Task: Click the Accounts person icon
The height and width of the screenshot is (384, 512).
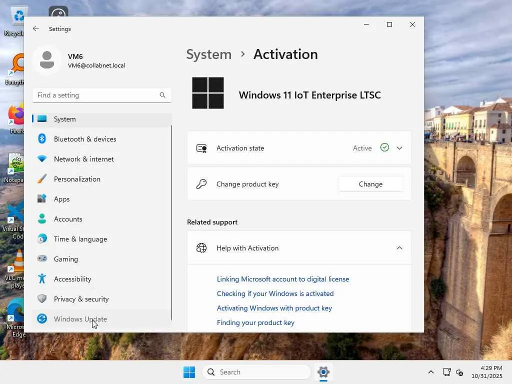Action: pos(42,219)
